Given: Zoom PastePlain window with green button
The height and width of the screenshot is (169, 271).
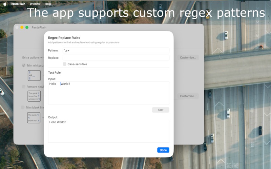Looking at the screenshot, I should (27, 27).
